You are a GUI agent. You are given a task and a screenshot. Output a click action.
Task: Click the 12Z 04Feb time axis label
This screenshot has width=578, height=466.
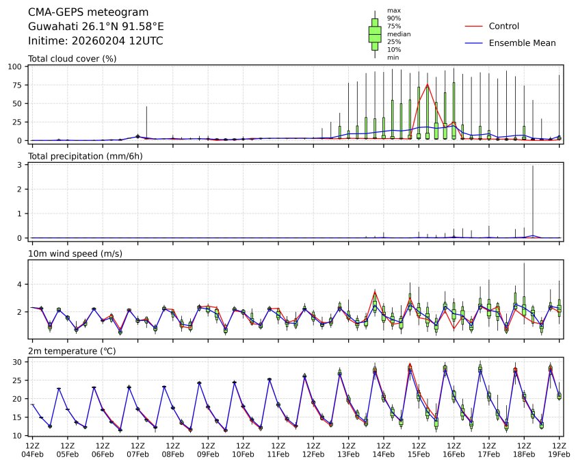coord(32,449)
